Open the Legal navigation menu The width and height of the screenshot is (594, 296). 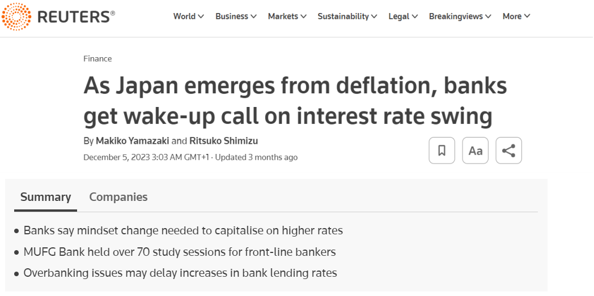click(x=403, y=16)
